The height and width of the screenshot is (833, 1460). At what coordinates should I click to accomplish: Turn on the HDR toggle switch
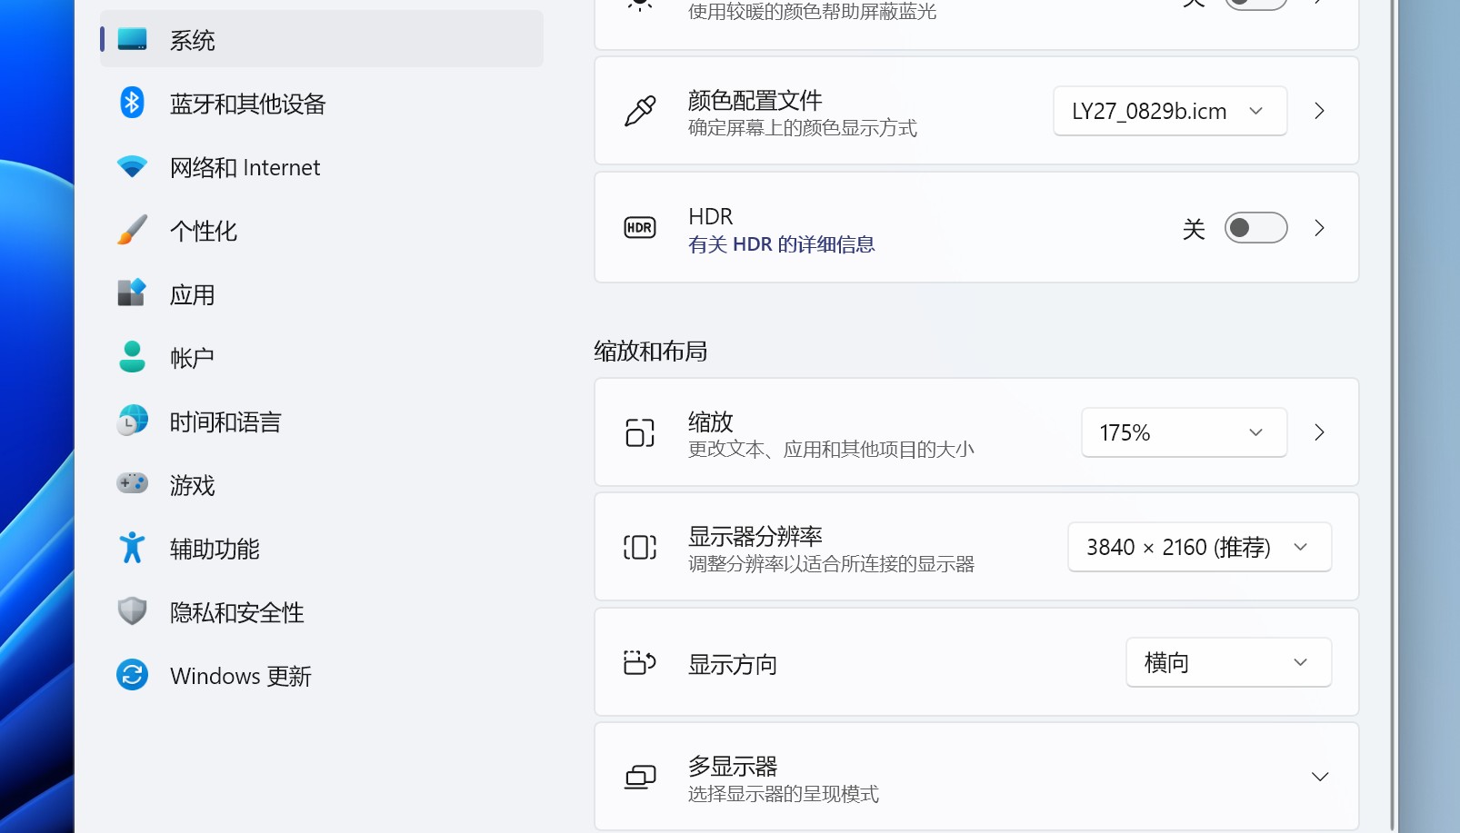(x=1255, y=228)
